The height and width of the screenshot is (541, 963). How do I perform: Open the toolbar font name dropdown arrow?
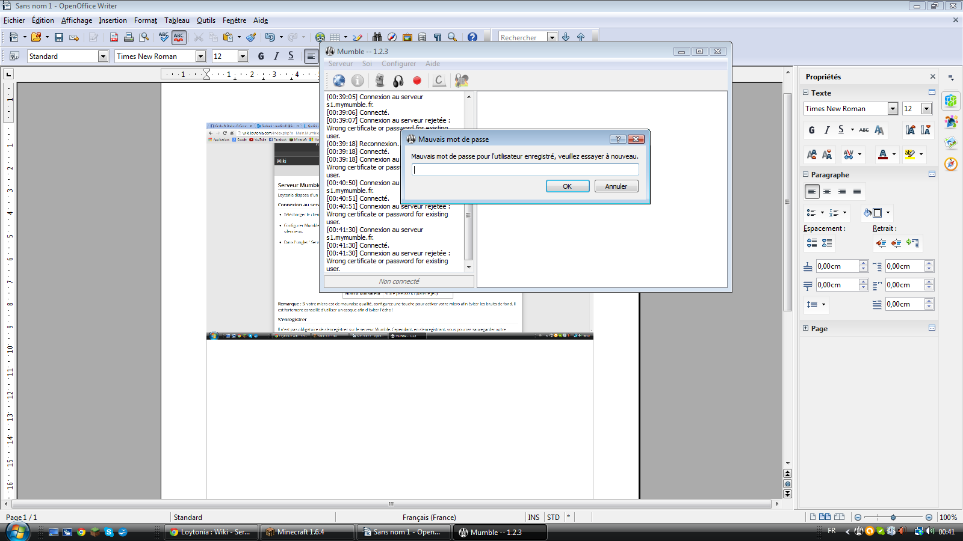coord(200,56)
